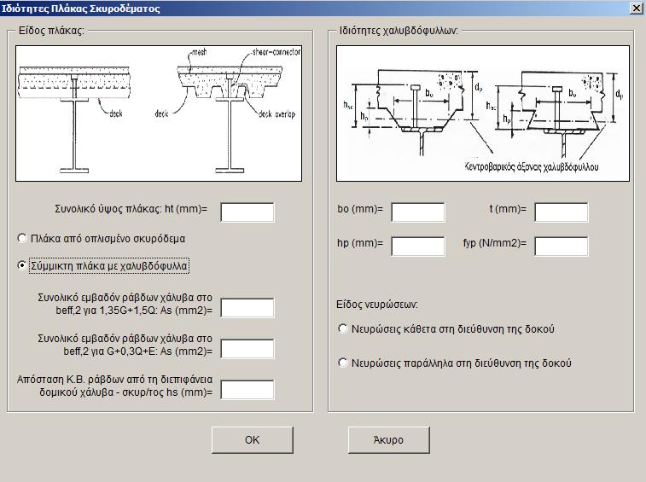The height and width of the screenshot is (482, 646).
Task: Click the 'Είδος νευρώσεων:' label
Action: (x=377, y=305)
